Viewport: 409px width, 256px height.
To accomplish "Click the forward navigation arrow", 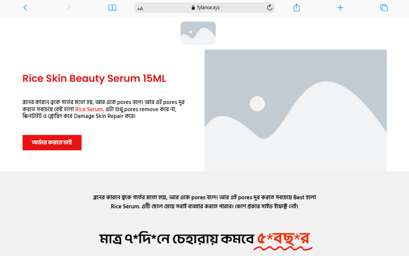I will (x=68, y=8).
